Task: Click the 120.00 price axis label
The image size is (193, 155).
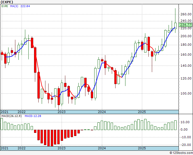Action: click(186, 78)
